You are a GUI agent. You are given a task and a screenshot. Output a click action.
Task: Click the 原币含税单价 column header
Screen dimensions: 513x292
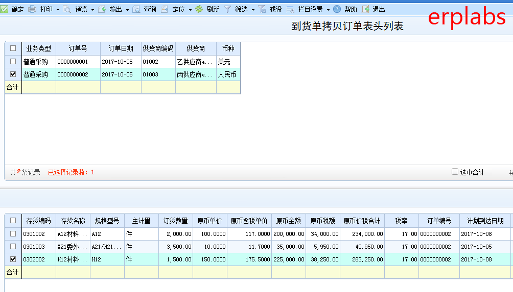click(x=249, y=221)
